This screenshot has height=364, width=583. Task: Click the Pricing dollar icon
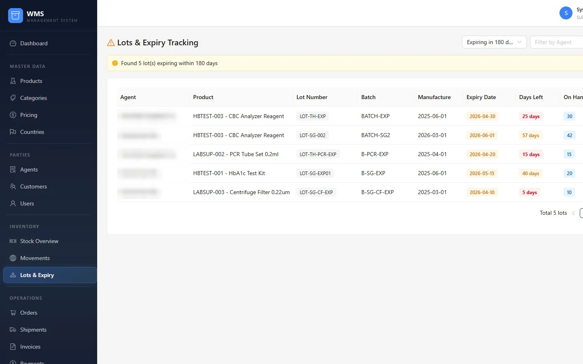click(x=13, y=115)
